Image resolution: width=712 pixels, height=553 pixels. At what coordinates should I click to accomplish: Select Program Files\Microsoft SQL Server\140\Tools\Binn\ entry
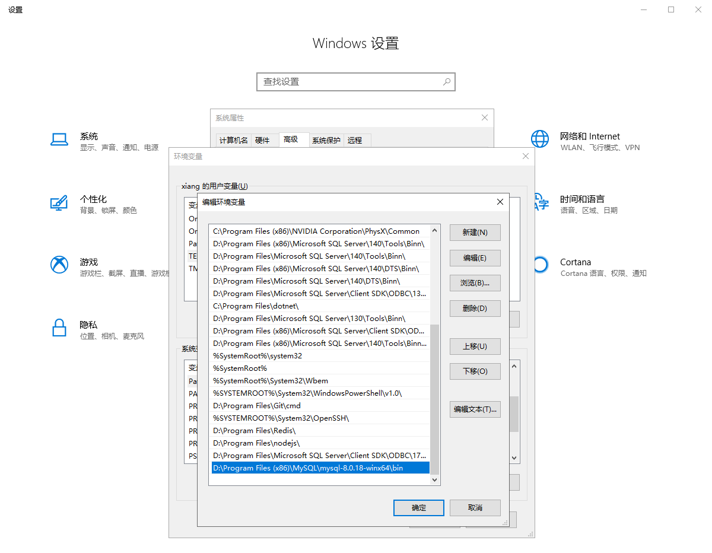320,256
